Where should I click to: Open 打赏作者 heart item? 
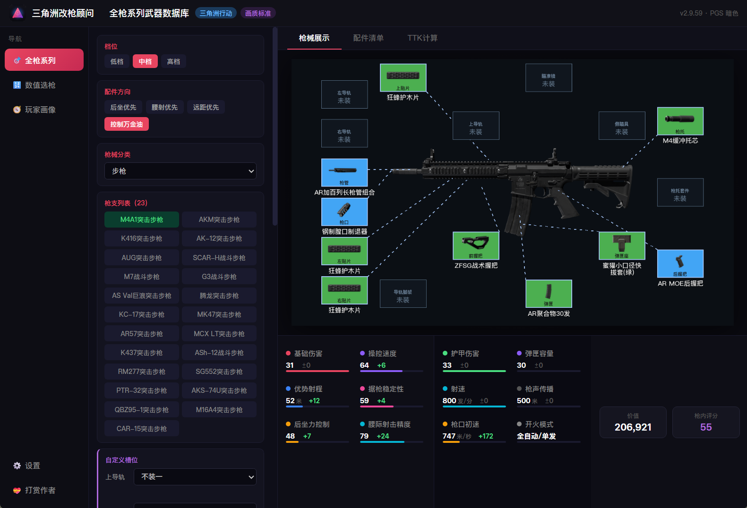pyautogui.click(x=44, y=490)
